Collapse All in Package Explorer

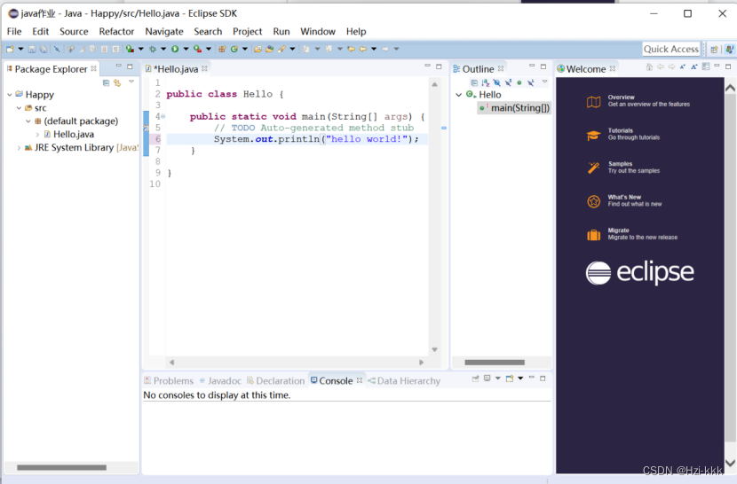pyautogui.click(x=106, y=82)
